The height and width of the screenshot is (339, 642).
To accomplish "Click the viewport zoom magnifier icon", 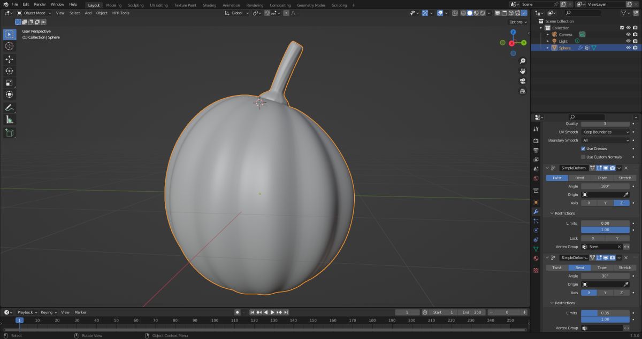I will coord(523,61).
